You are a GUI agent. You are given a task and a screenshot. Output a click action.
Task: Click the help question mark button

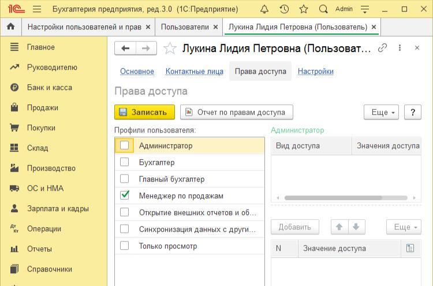coord(413,112)
